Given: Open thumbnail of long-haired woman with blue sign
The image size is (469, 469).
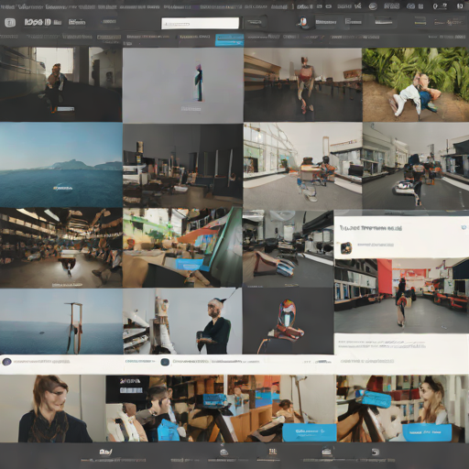Looking at the screenshot, I should (402, 409).
